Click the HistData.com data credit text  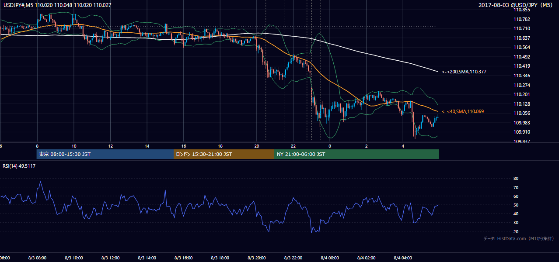tap(518, 238)
